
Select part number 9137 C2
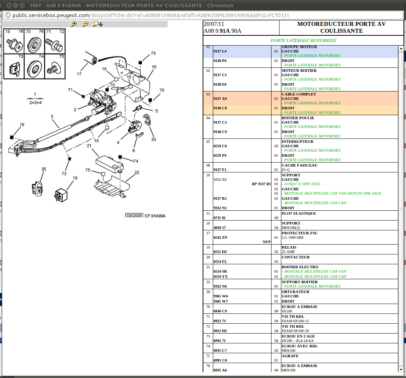coord(220,122)
